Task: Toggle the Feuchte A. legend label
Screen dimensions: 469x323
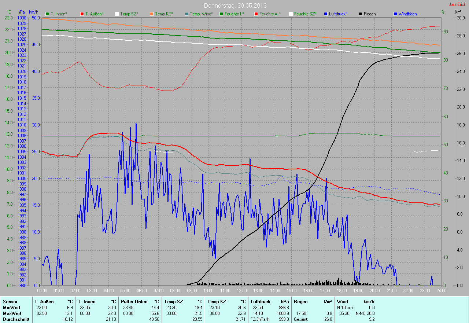Action: point(269,14)
